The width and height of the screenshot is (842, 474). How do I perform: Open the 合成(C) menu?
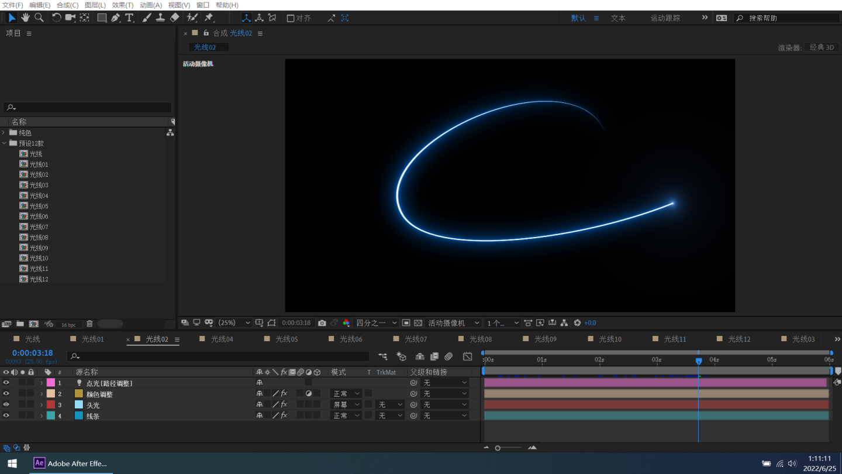[x=67, y=5]
